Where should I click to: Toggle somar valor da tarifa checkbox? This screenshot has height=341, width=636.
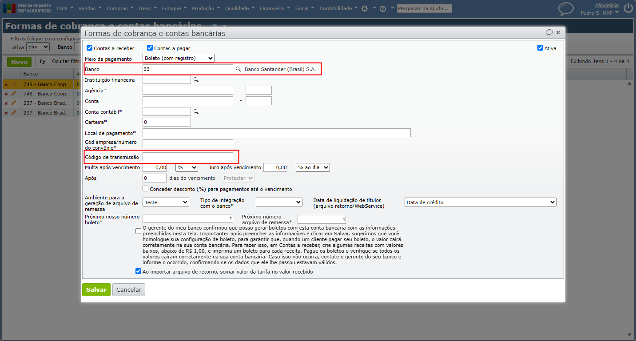pos(139,271)
